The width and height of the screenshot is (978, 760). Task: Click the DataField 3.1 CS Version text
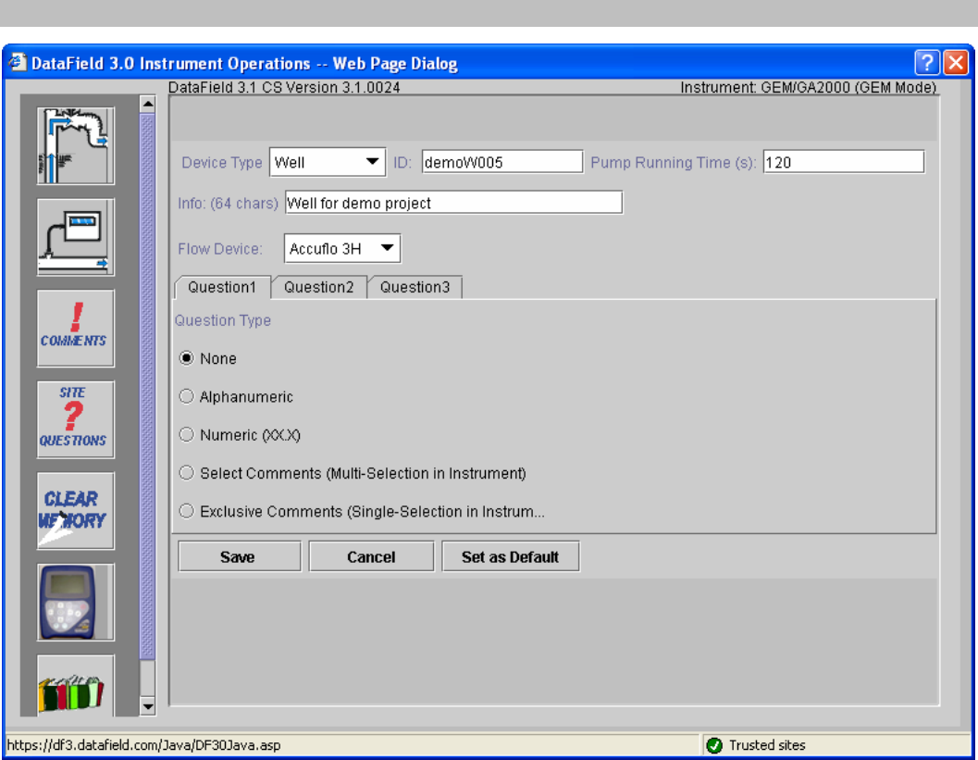point(284,87)
